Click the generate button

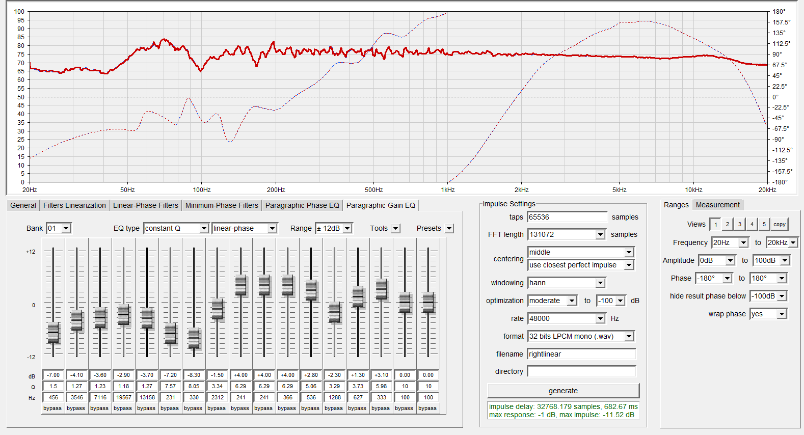pyautogui.click(x=563, y=391)
